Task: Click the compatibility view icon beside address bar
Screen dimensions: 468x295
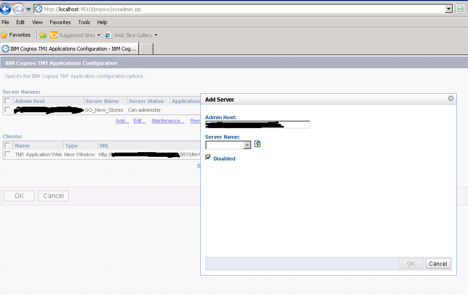Action: [x=461, y=9]
